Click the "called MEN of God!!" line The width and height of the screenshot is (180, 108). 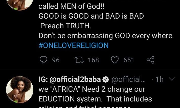point(73,7)
